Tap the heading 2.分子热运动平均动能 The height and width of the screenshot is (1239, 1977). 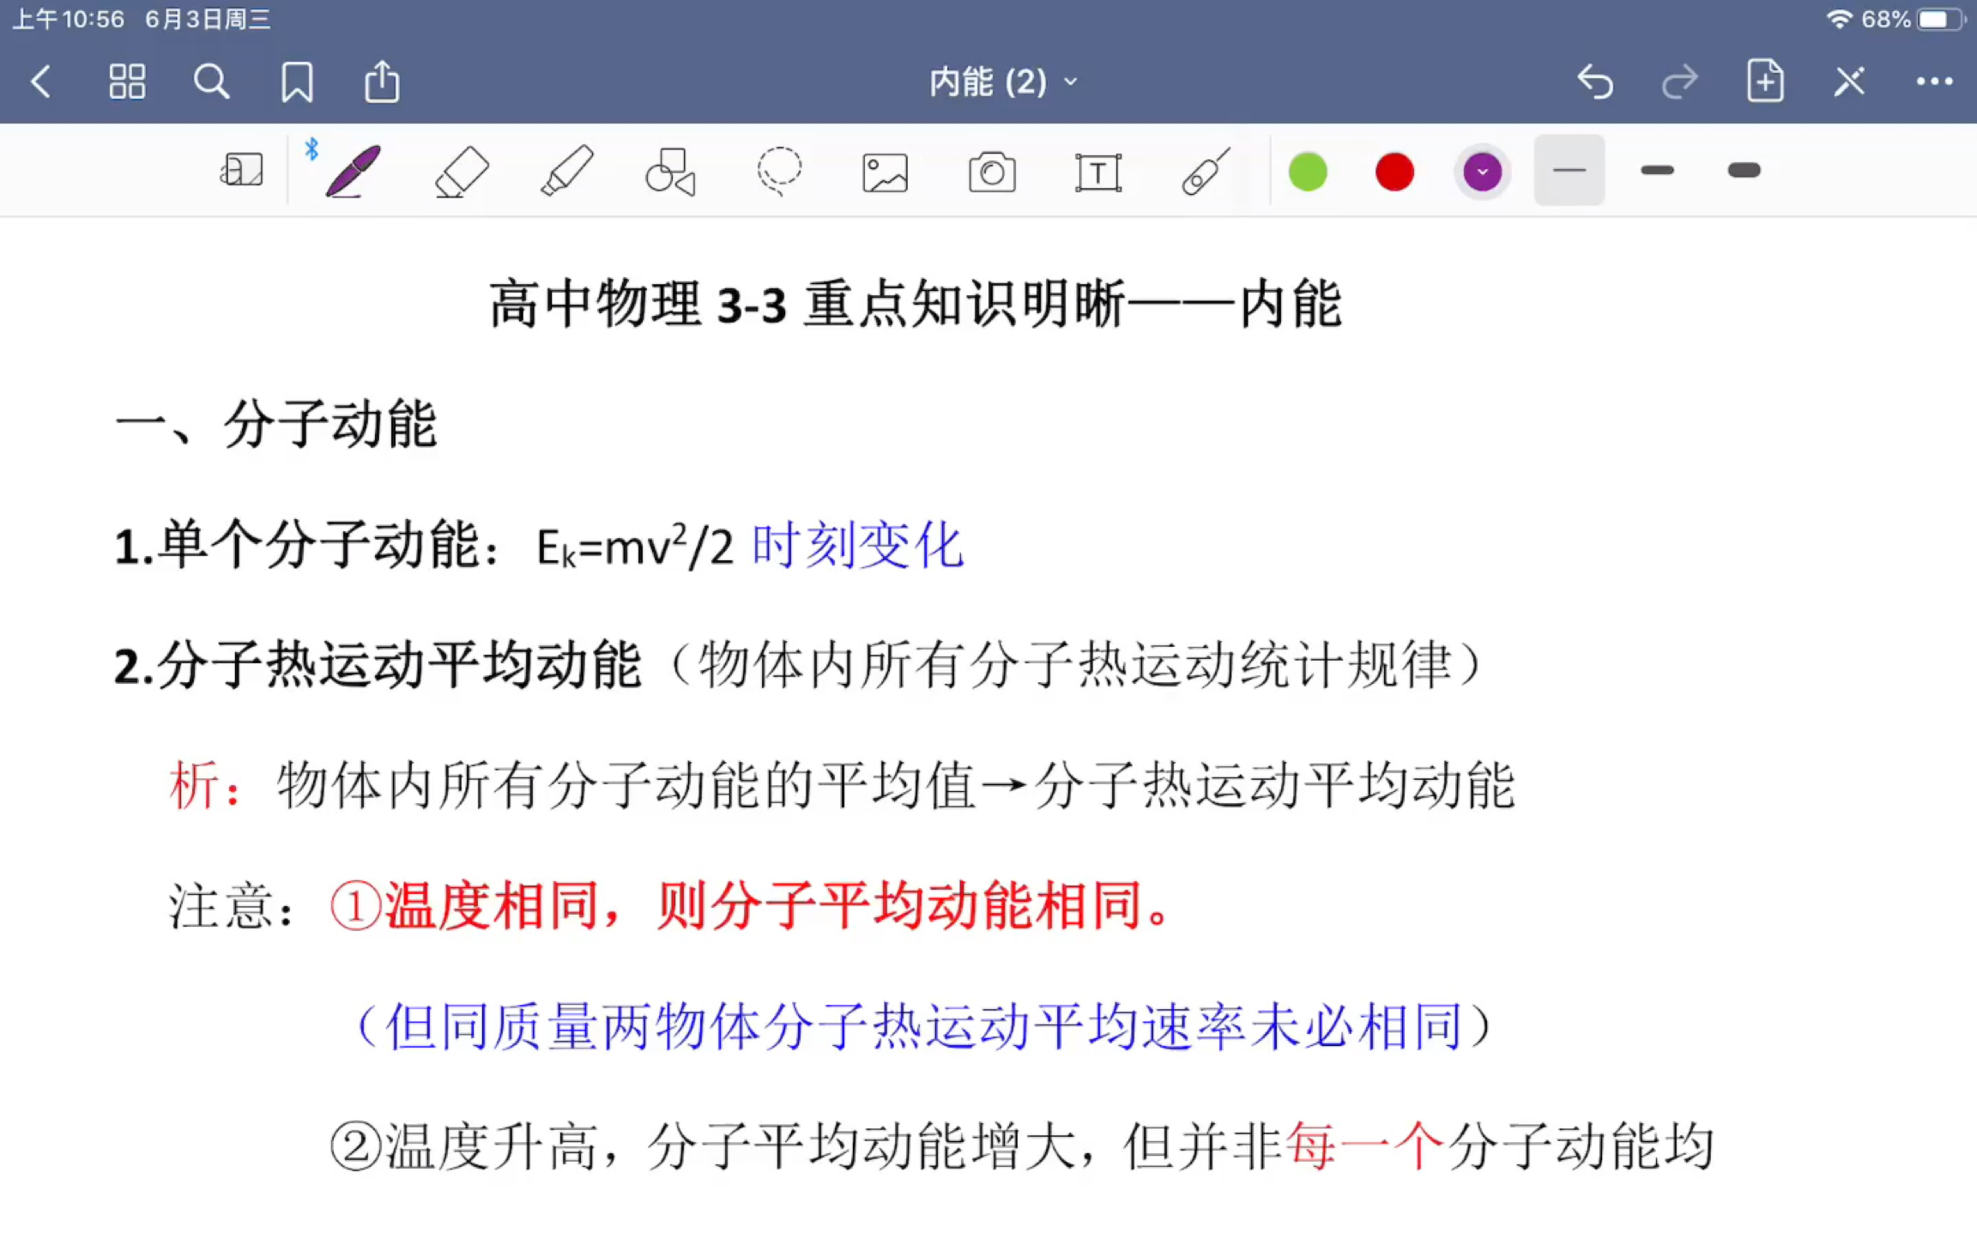378,665
